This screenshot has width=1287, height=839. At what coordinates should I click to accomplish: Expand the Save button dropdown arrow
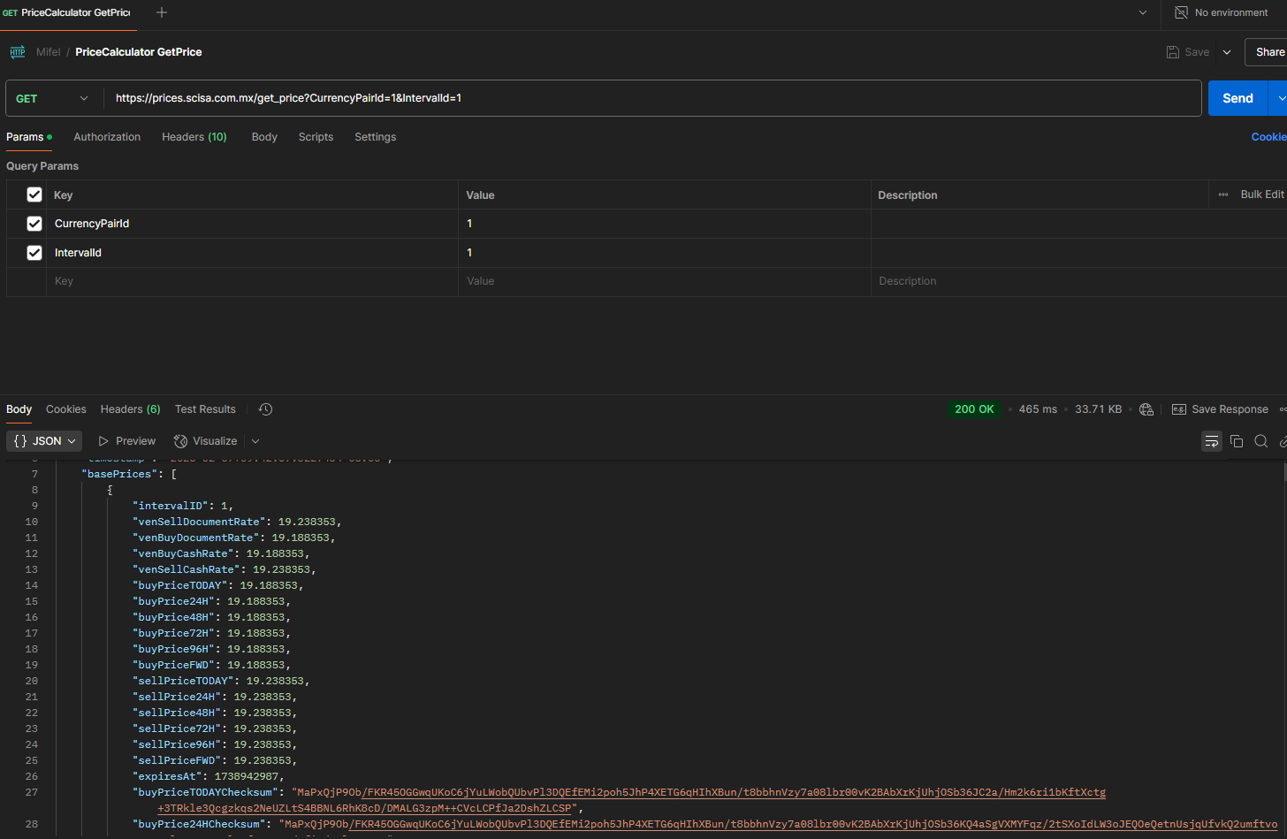1227,52
